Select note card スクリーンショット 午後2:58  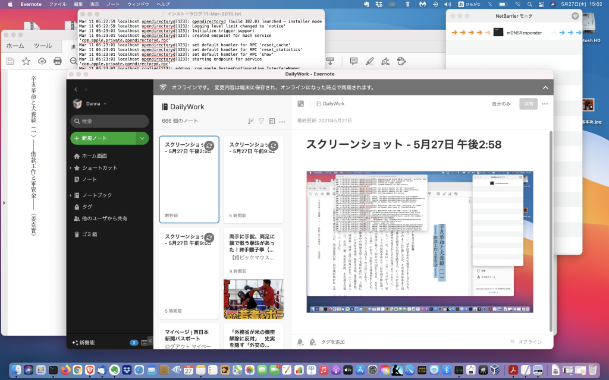189,179
